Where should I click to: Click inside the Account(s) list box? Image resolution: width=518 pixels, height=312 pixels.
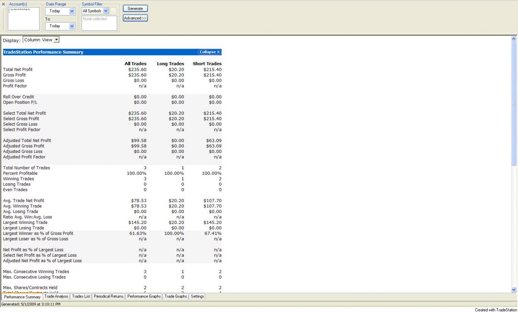point(23,19)
